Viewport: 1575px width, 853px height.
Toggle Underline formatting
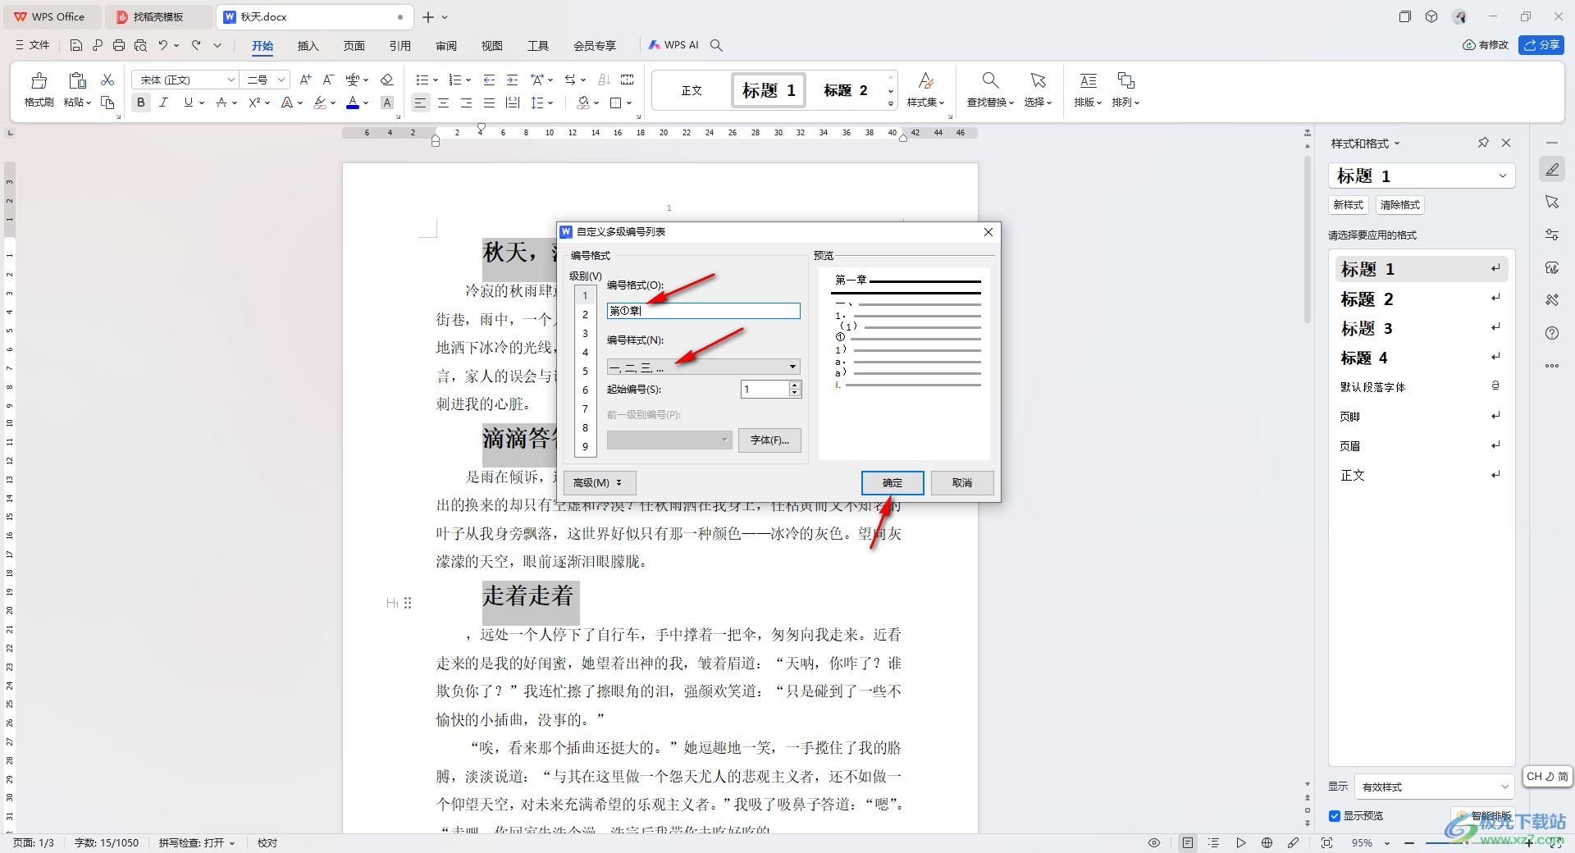click(x=189, y=103)
